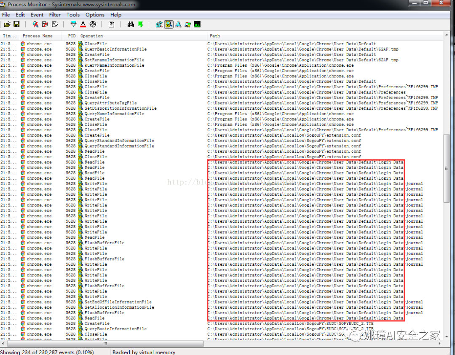Viewport: 455px width, 355px height.
Task: Open the Filter dialog via funnel icon
Action: coord(73,24)
